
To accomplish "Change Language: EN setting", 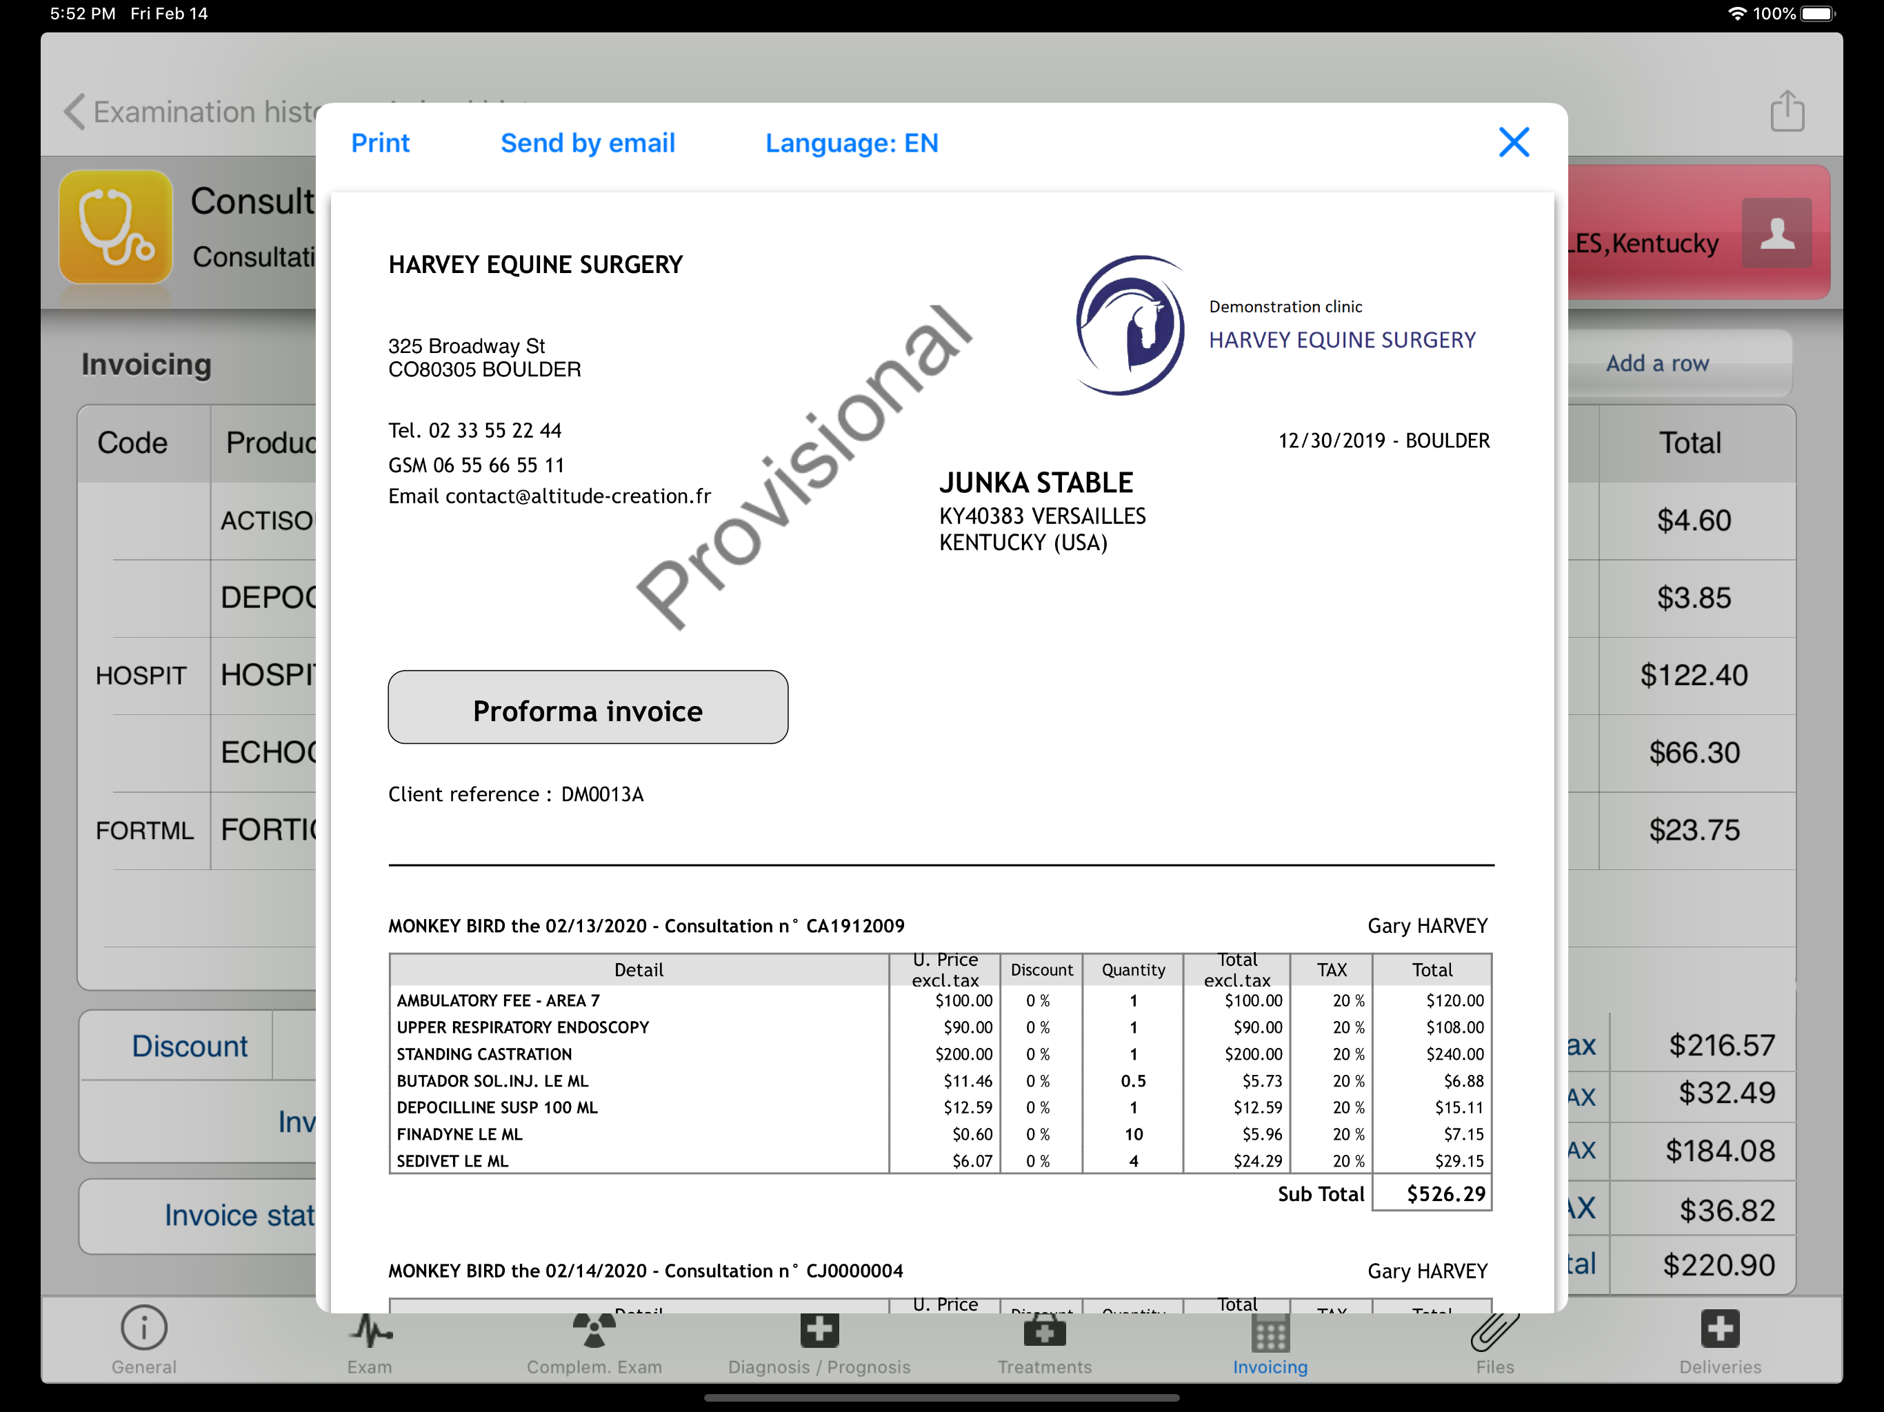I will coord(852,143).
